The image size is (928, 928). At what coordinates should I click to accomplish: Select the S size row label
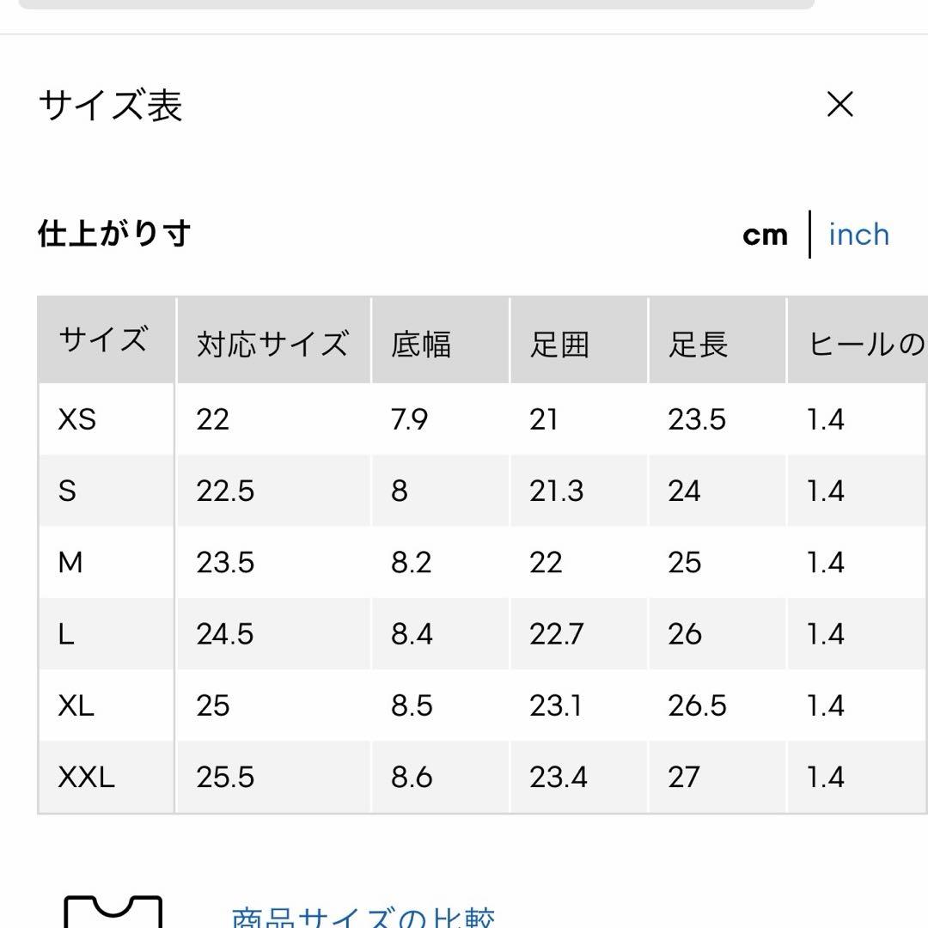pyautogui.click(x=68, y=491)
